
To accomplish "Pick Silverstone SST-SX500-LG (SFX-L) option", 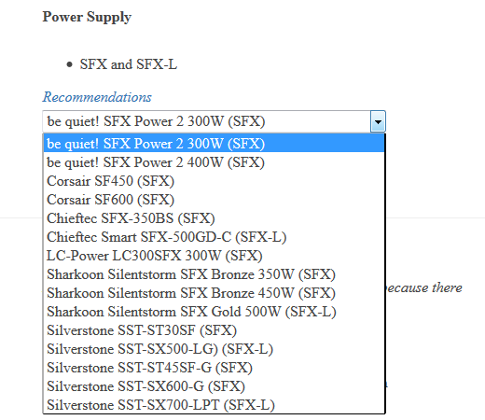I will pos(214,349).
